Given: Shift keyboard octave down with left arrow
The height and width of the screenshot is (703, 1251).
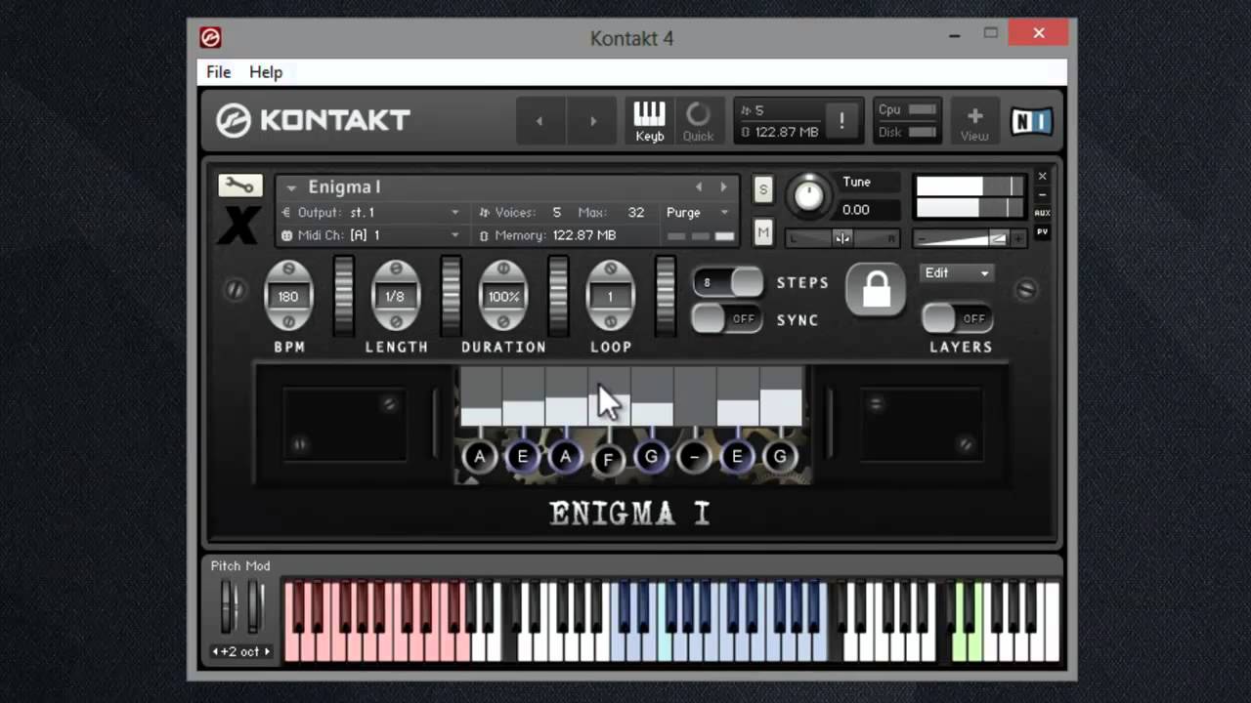Looking at the screenshot, I should point(216,651).
